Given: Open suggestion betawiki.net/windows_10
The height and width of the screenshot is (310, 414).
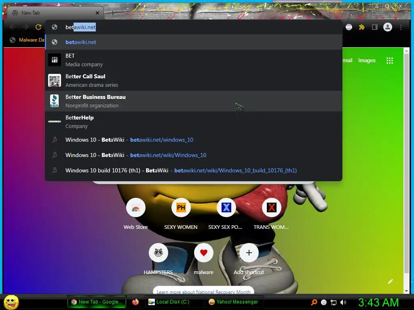Looking at the screenshot, I should point(194,140).
